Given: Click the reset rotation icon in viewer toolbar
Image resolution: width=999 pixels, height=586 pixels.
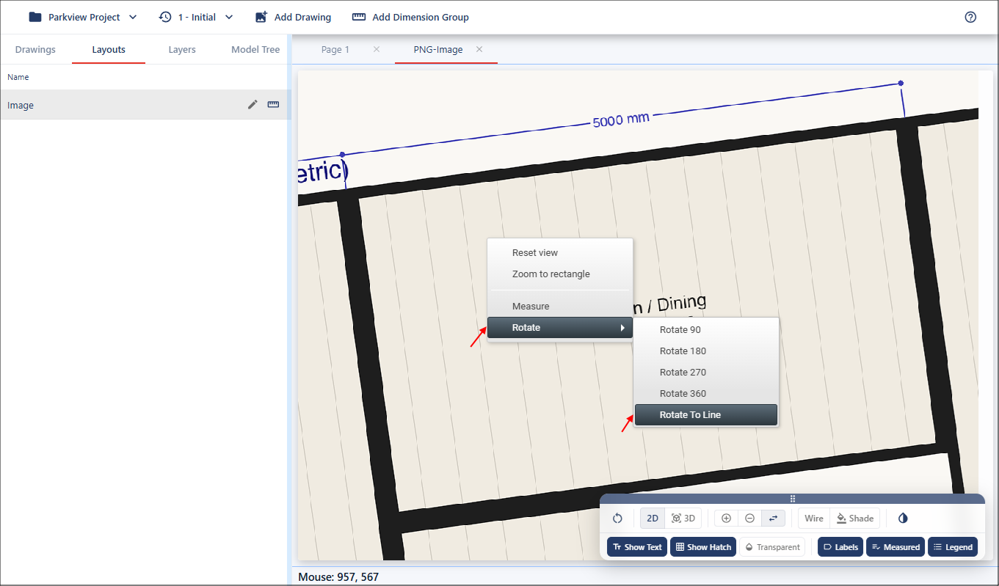Looking at the screenshot, I should click(x=617, y=518).
